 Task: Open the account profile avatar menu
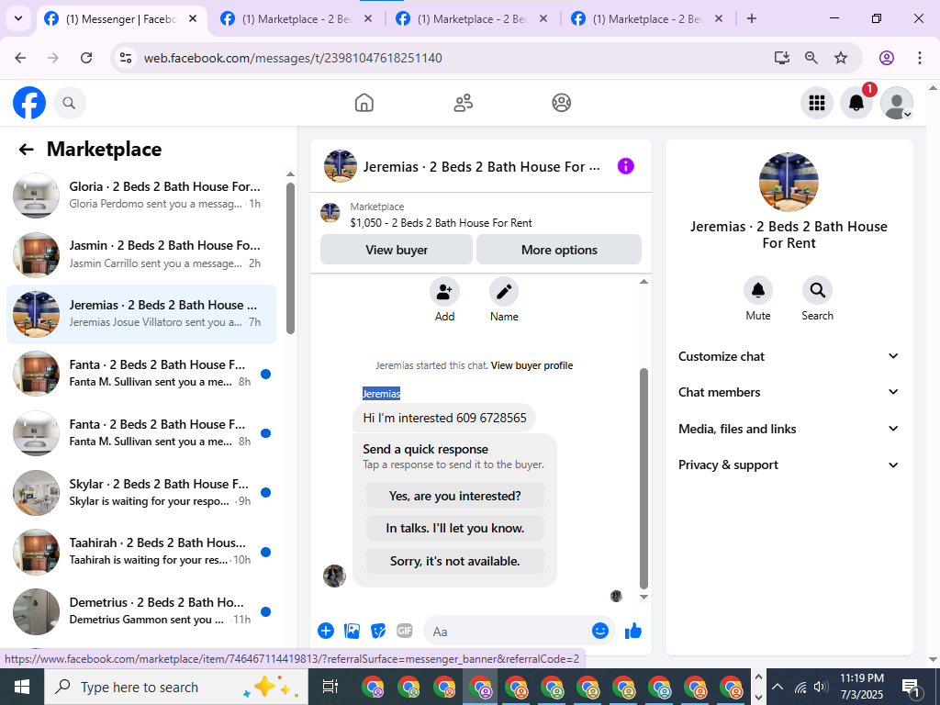pyautogui.click(x=896, y=103)
